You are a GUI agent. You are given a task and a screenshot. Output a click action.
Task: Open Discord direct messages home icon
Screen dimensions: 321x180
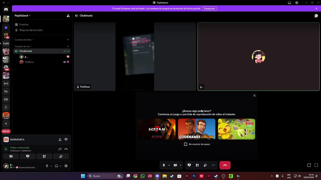(6, 9)
